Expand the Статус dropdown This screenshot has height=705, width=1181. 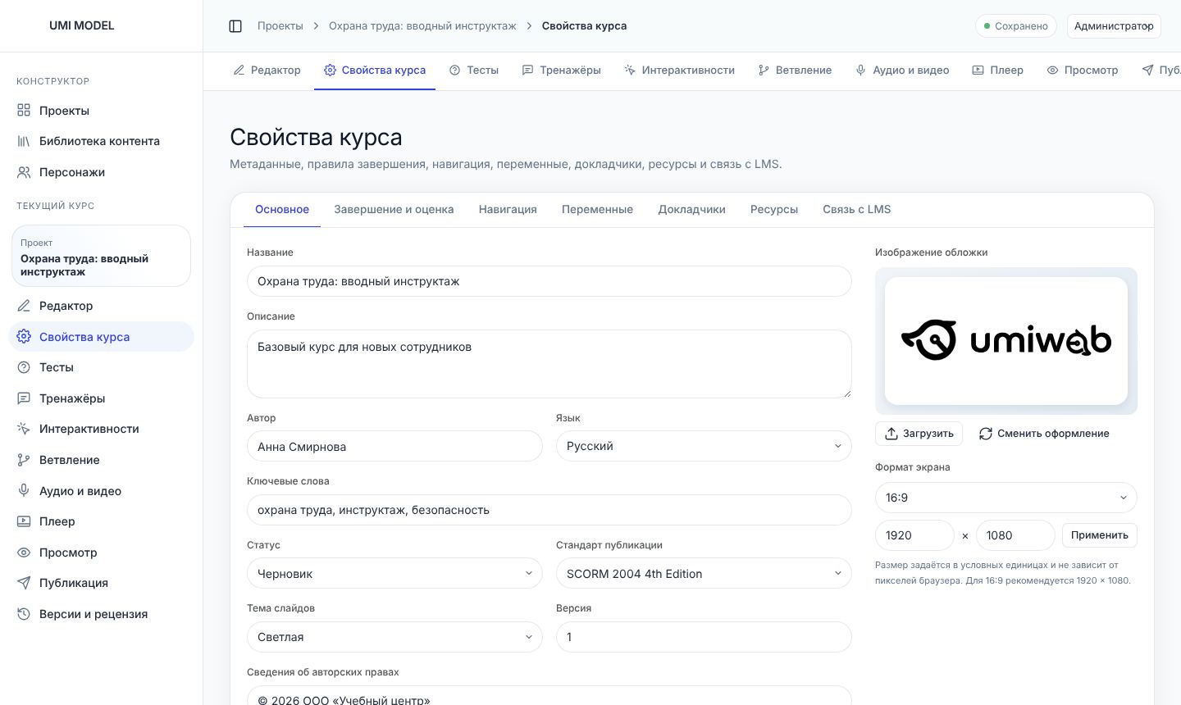(394, 574)
